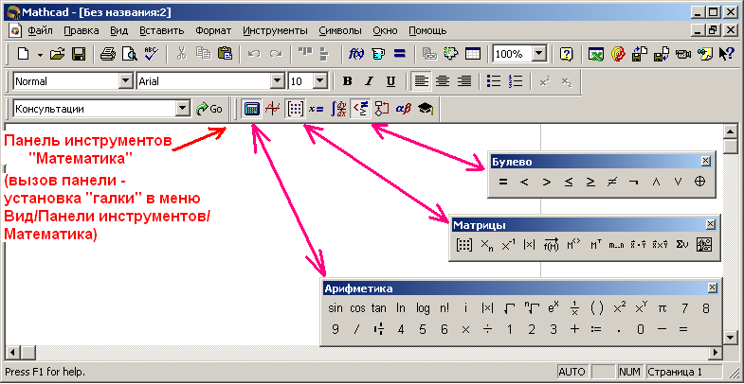Click the Insert Function f(x) icon

tap(356, 54)
